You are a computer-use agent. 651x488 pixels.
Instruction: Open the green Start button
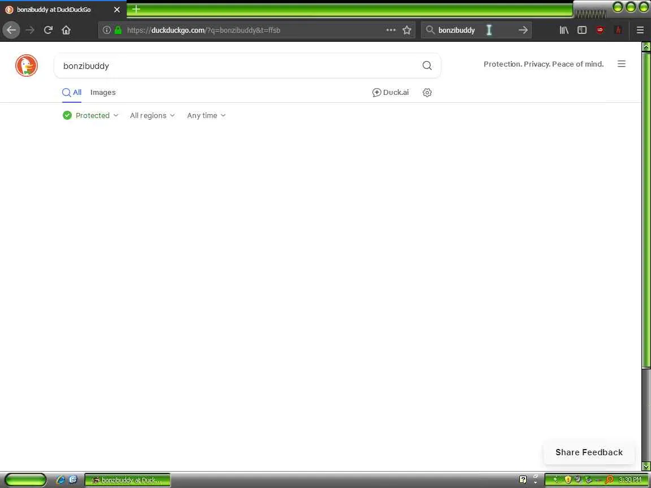click(x=26, y=480)
